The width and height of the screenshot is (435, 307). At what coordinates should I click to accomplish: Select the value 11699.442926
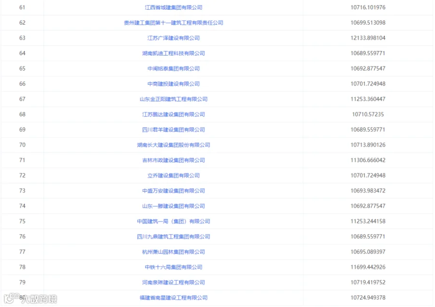tap(368, 267)
